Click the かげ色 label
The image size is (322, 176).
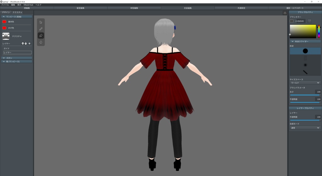(11, 28)
